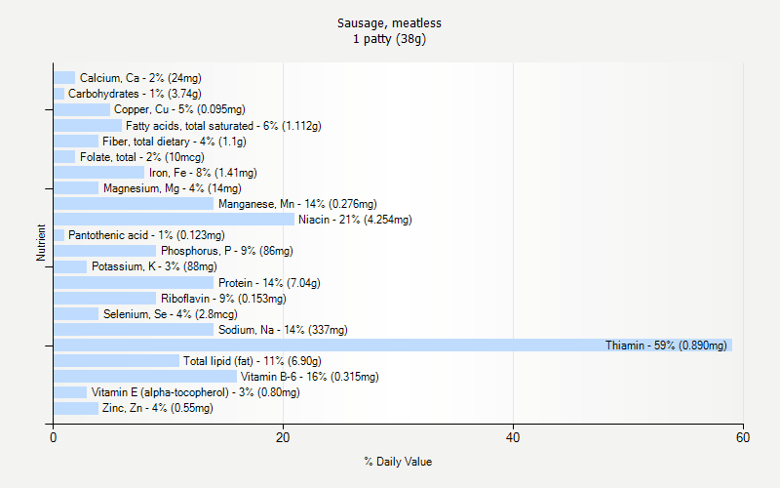Click the Protein 14% (7.04g) label

click(x=269, y=283)
